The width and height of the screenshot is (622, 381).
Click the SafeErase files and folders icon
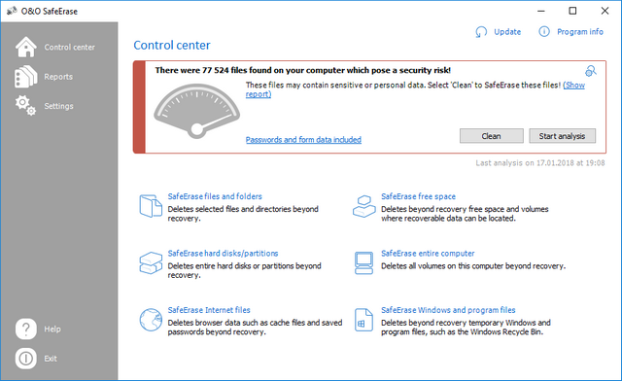coord(151,206)
